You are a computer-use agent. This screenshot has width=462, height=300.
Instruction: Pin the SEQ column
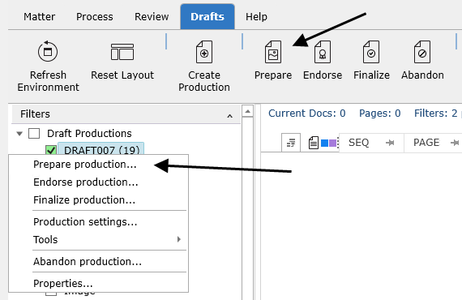click(x=390, y=143)
